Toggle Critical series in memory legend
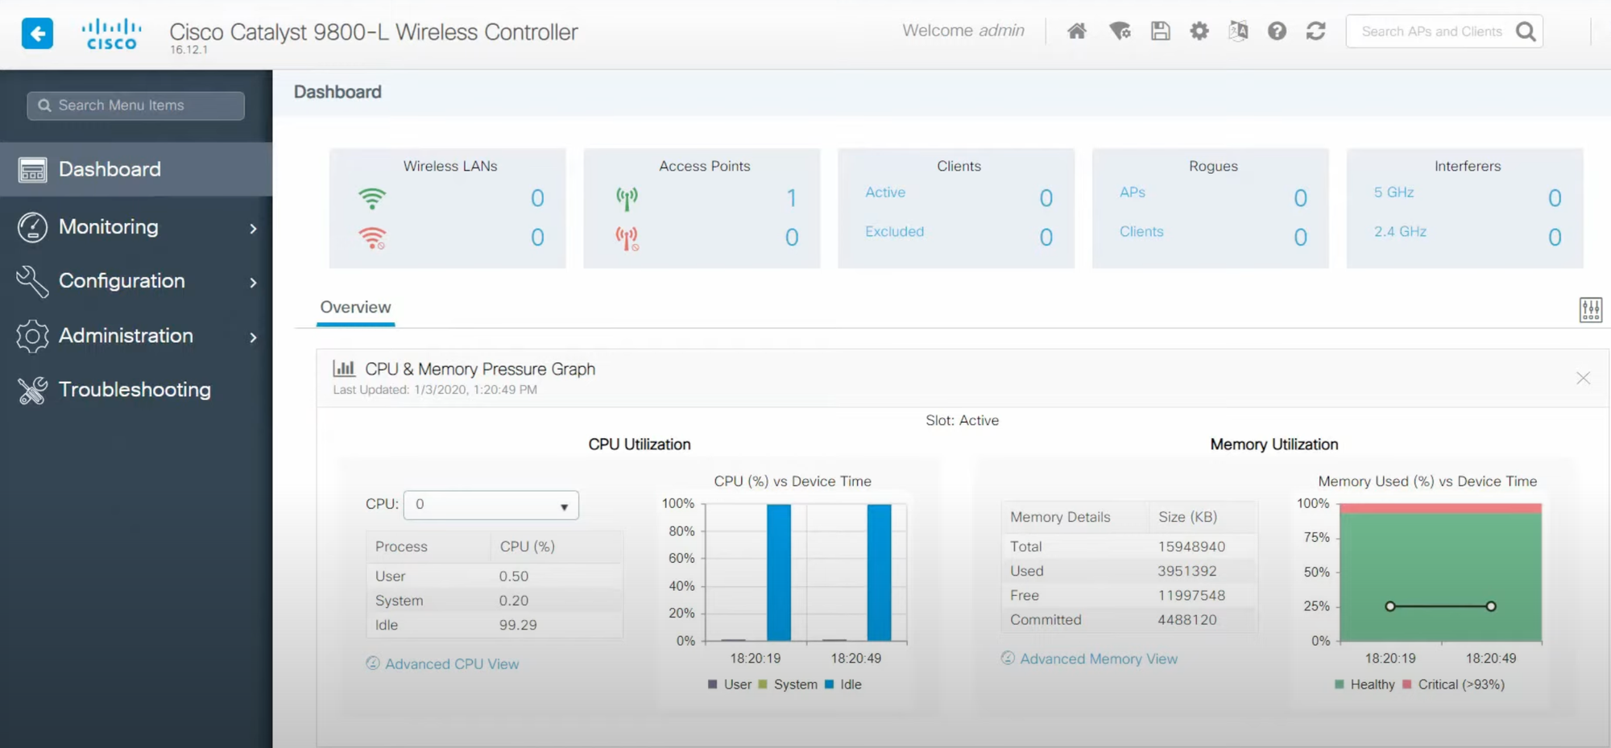Screen dimensions: 1611x748 coord(1453,684)
